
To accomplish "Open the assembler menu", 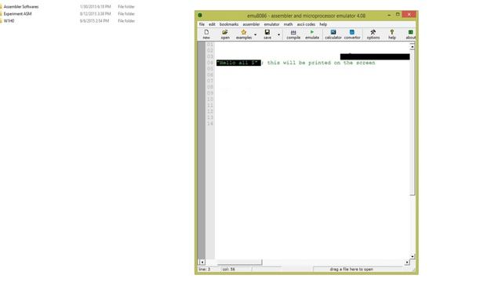I will [x=251, y=24].
